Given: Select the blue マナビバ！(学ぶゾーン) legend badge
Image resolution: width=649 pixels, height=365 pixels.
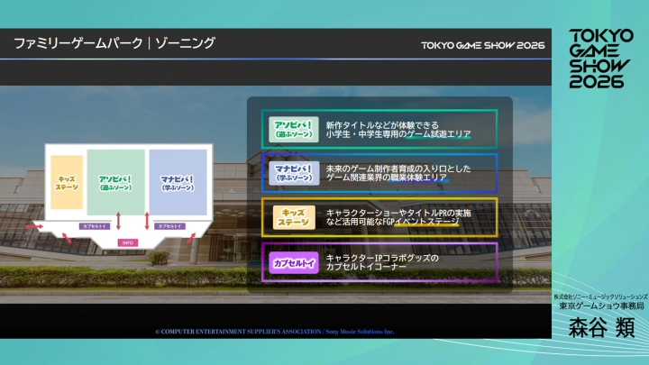Looking at the screenshot, I should (294, 173).
